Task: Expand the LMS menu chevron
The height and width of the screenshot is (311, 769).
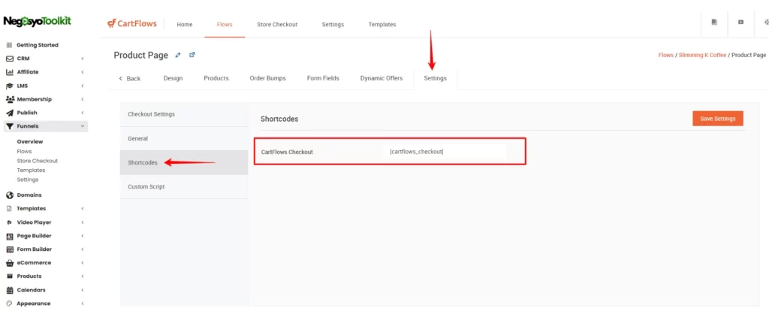Action: [x=83, y=86]
